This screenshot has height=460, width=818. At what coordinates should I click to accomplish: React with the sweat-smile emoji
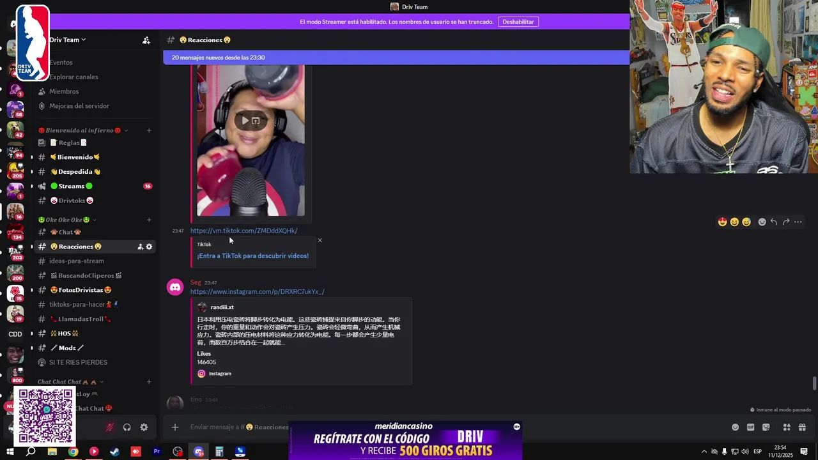click(x=746, y=222)
